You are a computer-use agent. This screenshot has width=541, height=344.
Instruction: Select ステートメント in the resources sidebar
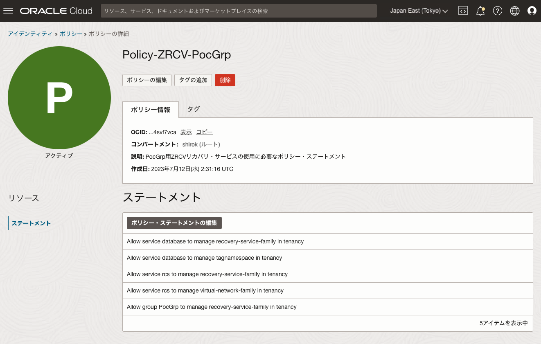point(32,223)
